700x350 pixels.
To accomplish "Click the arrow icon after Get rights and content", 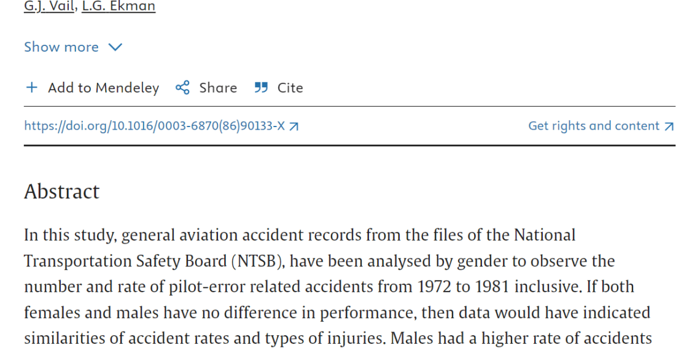I will click(669, 126).
